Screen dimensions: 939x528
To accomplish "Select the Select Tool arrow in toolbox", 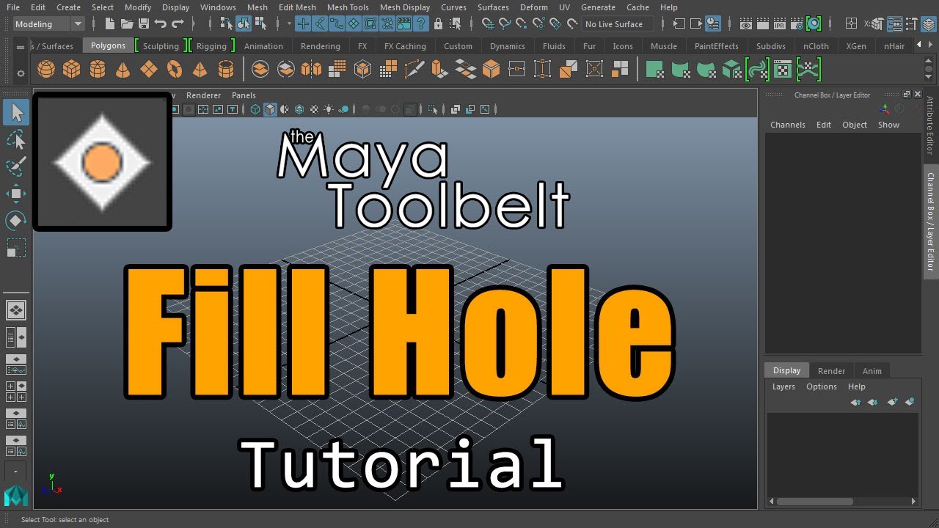I will coord(16,112).
